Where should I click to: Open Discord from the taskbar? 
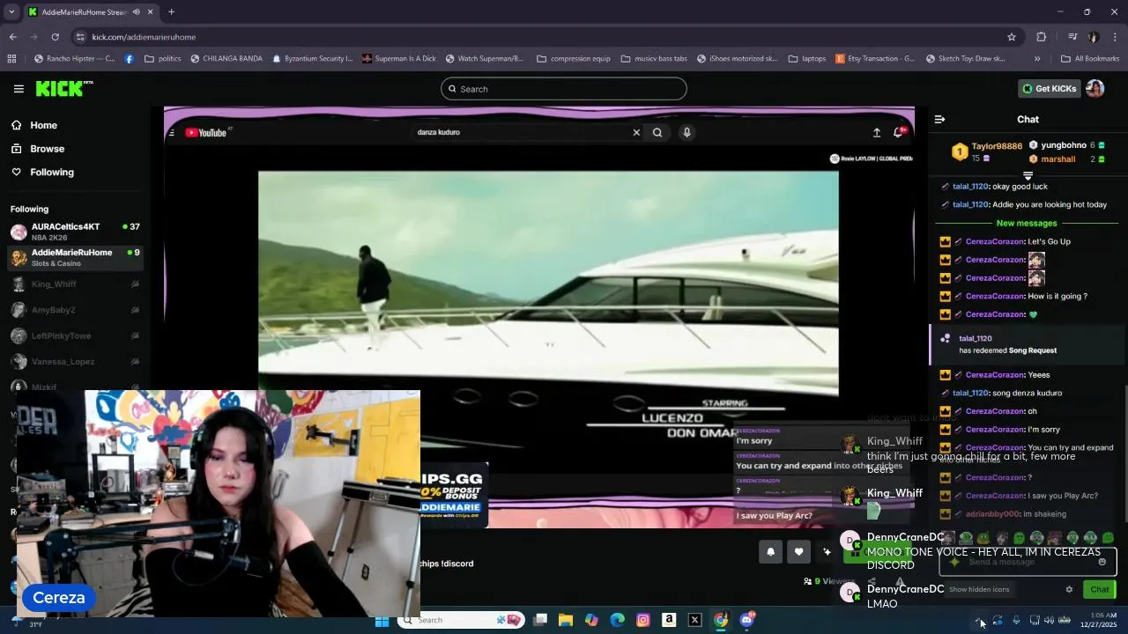(747, 620)
